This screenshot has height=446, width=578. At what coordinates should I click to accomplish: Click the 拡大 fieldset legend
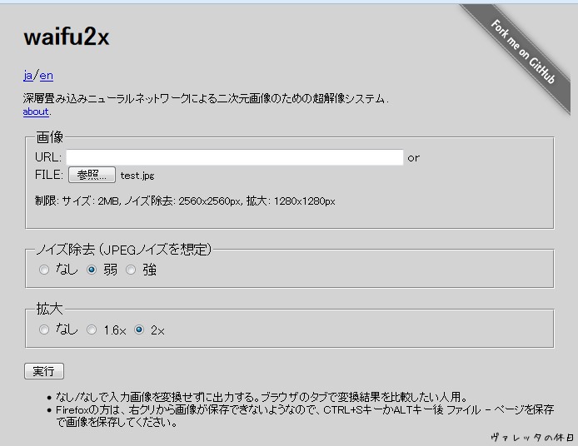tap(49, 309)
